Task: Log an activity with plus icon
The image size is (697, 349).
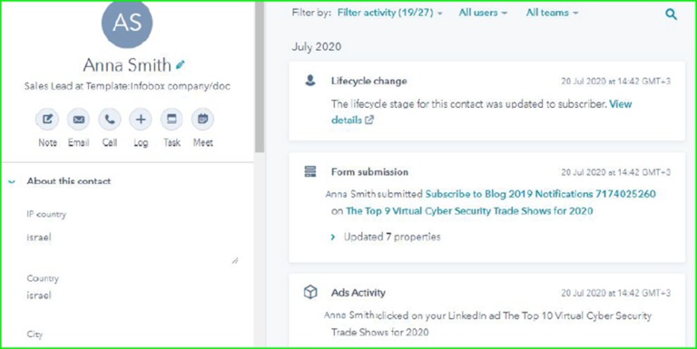Action: [141, 120]
